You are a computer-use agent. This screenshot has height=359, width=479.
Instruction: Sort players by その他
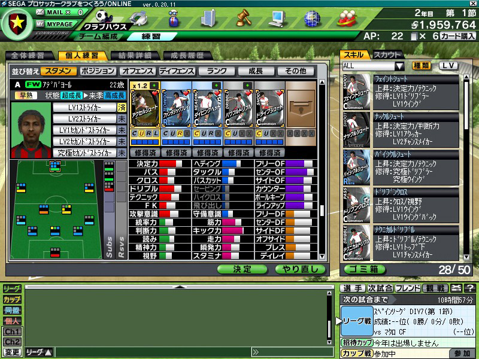click(296, 71)
